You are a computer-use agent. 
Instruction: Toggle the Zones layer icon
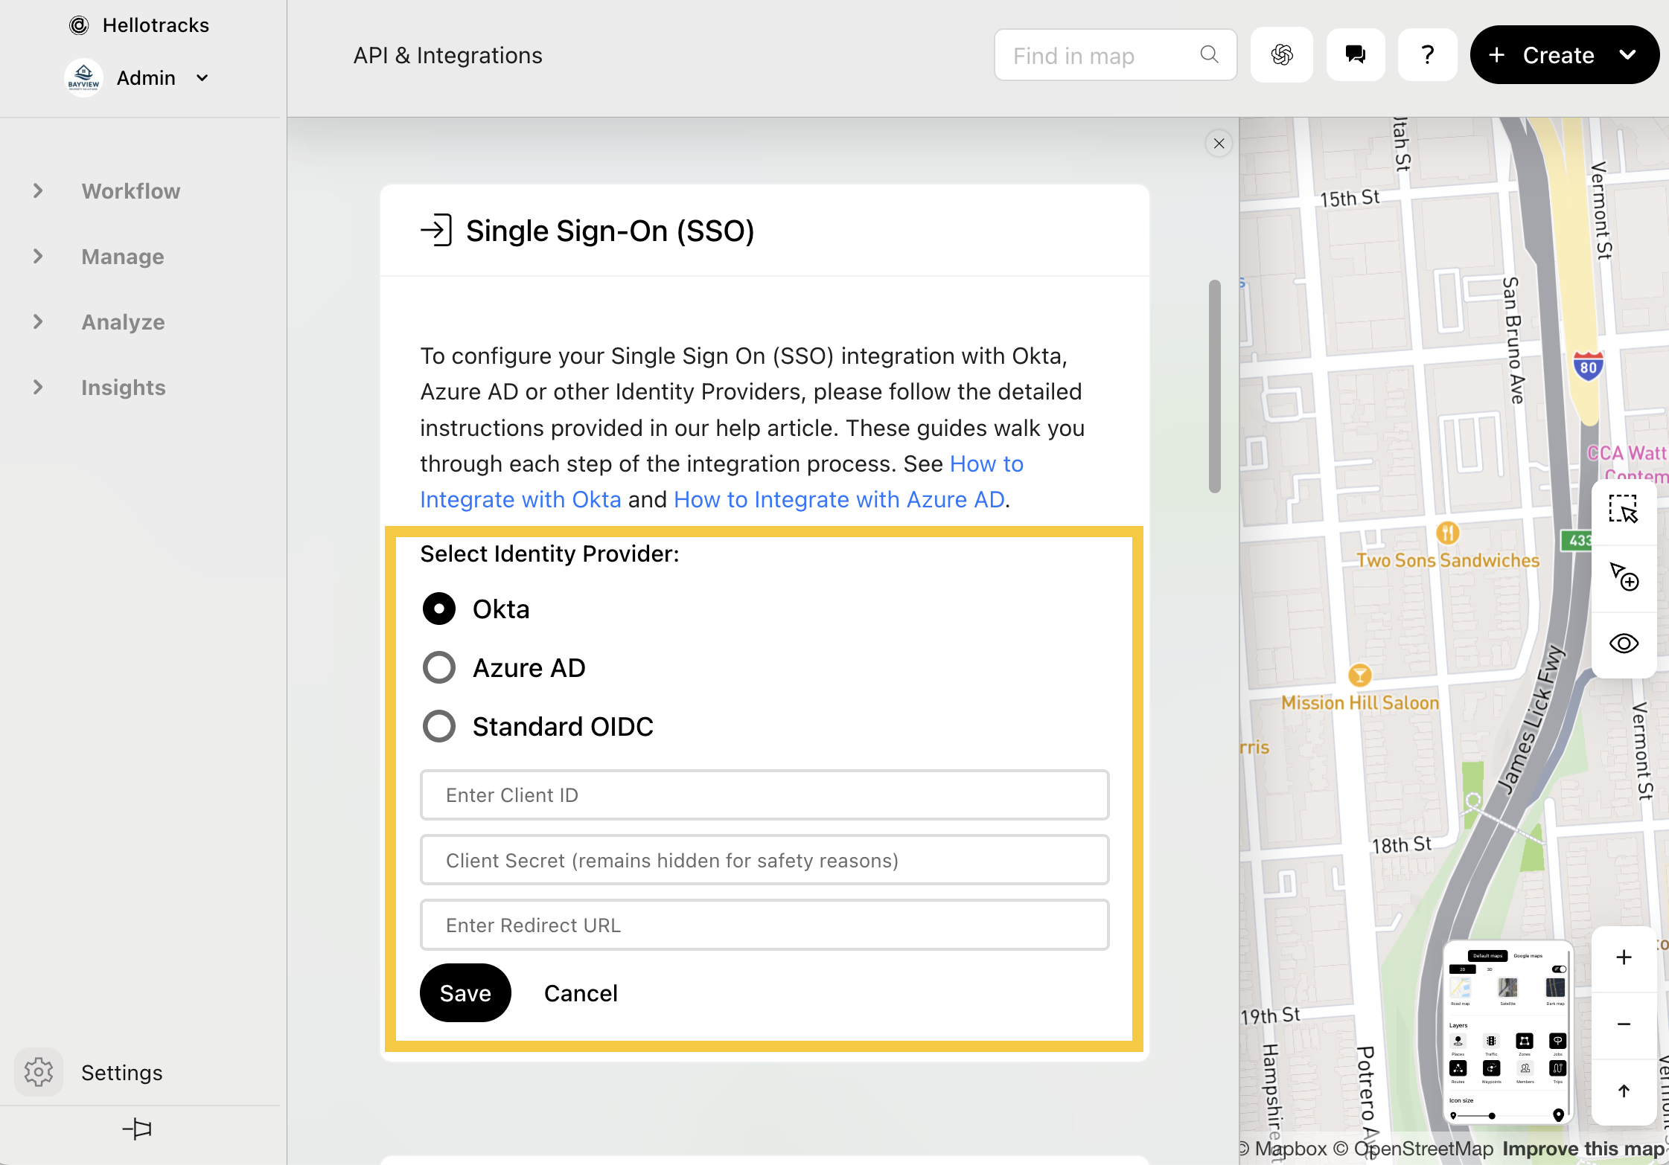[x=1525, y=1041]
